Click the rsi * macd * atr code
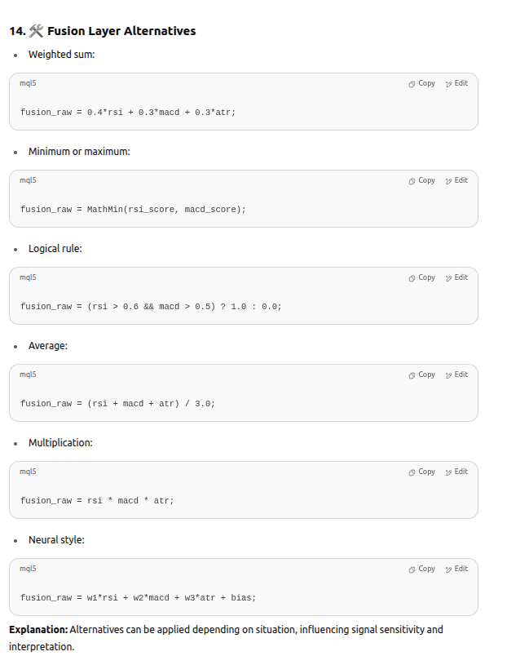Image resolution: width=529 pixels, height=656 pixels. pyautogui.click(x=97, y=500)
